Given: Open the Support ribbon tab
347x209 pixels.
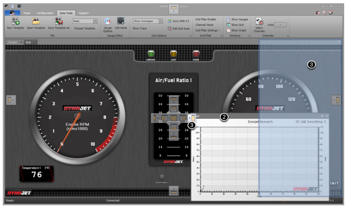Looking at the screenshot, I should click(83, 13).
